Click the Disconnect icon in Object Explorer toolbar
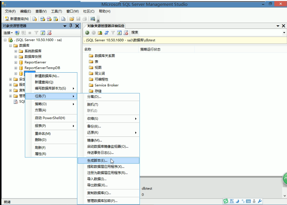Image resolution: width=287 pixels, height=205 pixels. point(23,33)
